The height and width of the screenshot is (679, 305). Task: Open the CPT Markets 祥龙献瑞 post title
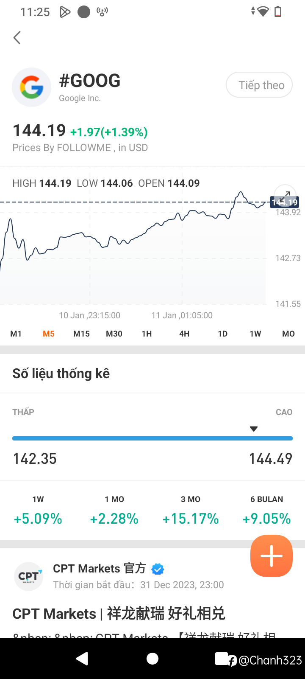click(x=119, y=614)
